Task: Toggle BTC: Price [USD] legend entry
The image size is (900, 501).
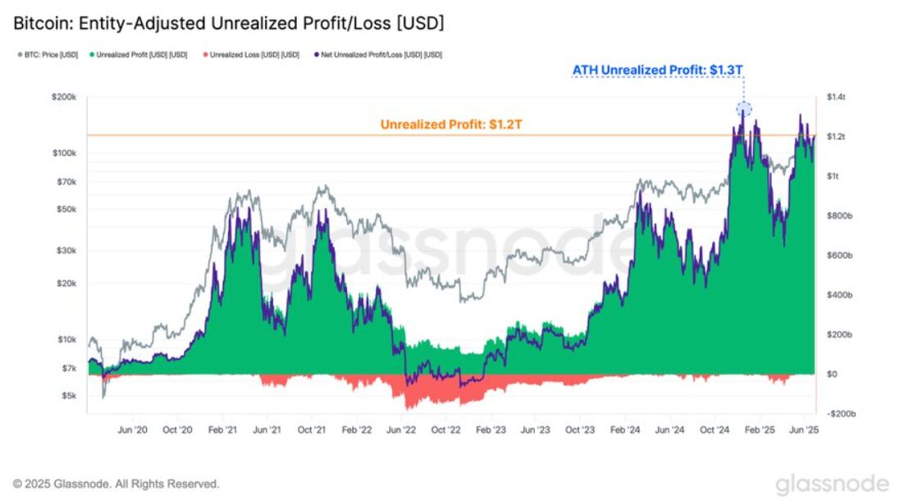Action: pos(48,55)
